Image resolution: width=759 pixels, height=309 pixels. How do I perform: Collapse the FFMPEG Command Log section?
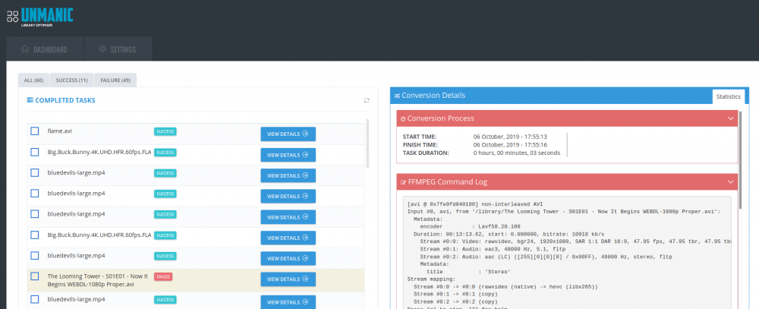pyautogui.click(x=731, y=182)
